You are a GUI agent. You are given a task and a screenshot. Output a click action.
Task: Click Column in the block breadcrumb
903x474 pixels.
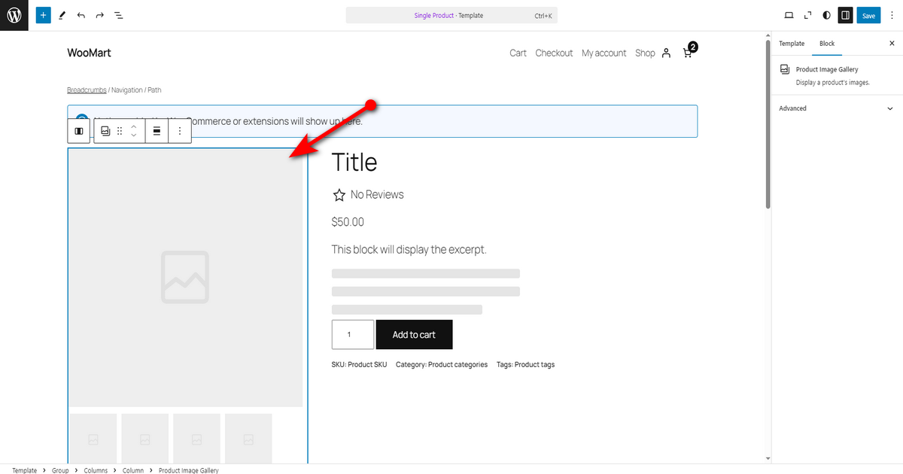coord(133,470)
